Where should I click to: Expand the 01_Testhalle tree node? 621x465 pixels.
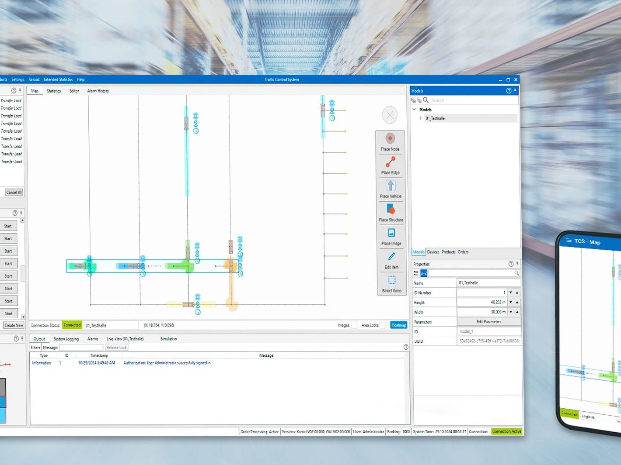(421, 118)
